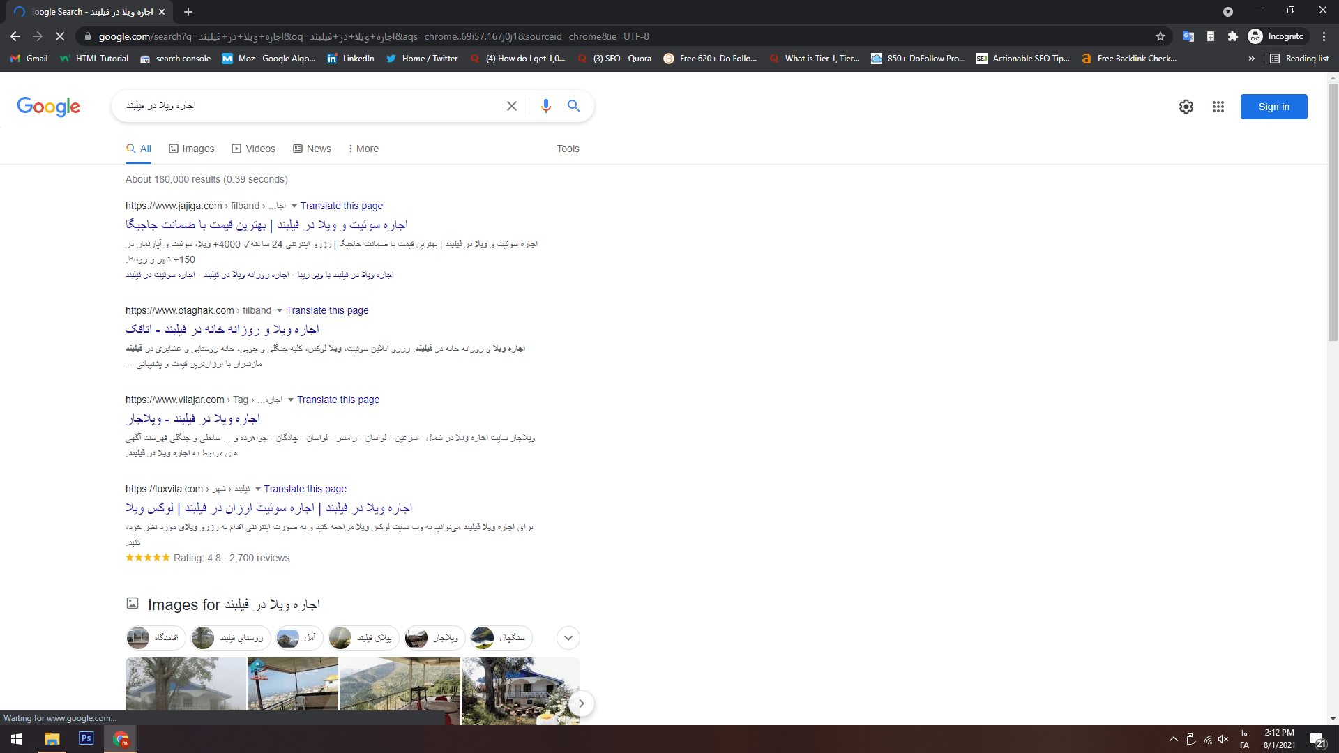Switch to the Images tab

192,149
